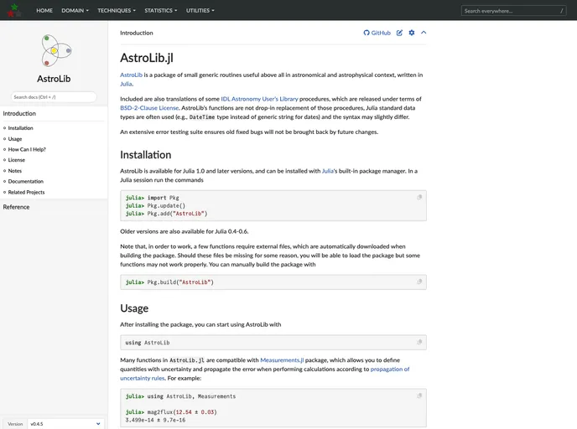Copy the import Pkg code block
This screenshot has width=577, height=429.
[x=419, y=198]
